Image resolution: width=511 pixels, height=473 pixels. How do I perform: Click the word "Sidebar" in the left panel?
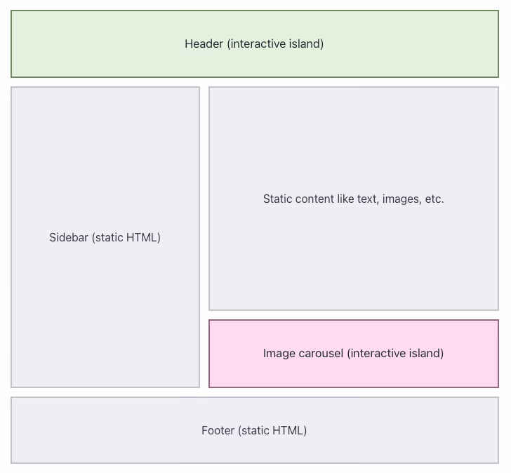[69, 237]
